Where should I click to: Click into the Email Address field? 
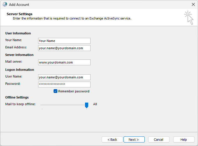[x=64, y=48]
